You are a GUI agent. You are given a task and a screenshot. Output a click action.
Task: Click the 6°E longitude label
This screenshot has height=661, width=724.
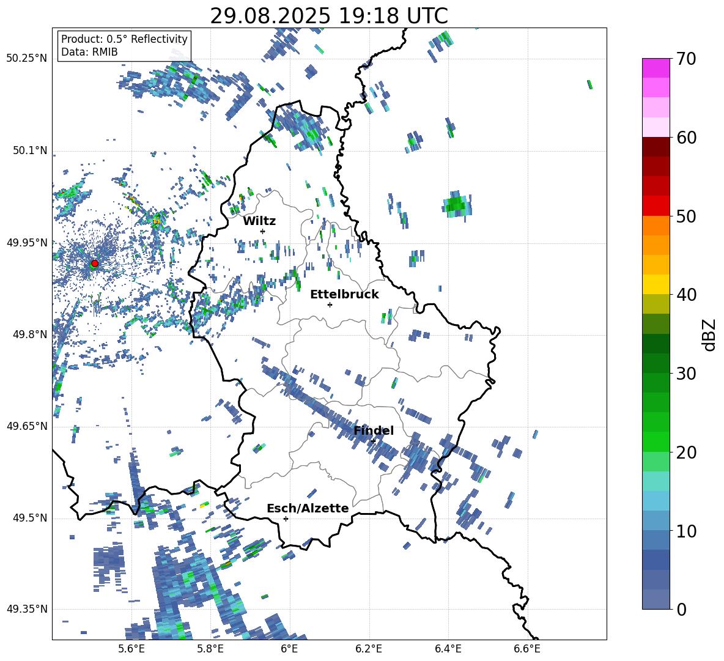(x=289, y=649)
